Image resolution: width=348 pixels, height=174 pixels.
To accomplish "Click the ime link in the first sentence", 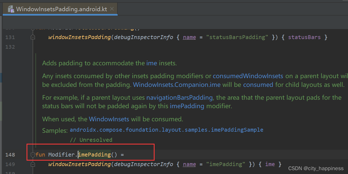I will pyautogui.click(x=152, y=63).
